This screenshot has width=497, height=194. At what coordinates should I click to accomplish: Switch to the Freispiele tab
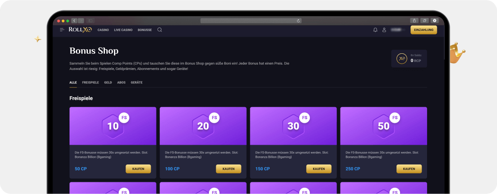tap(90, 82)
